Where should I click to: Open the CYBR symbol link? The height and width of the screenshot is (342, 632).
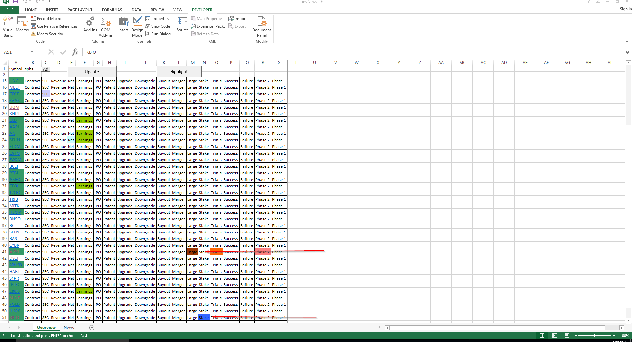click(14, 245)
